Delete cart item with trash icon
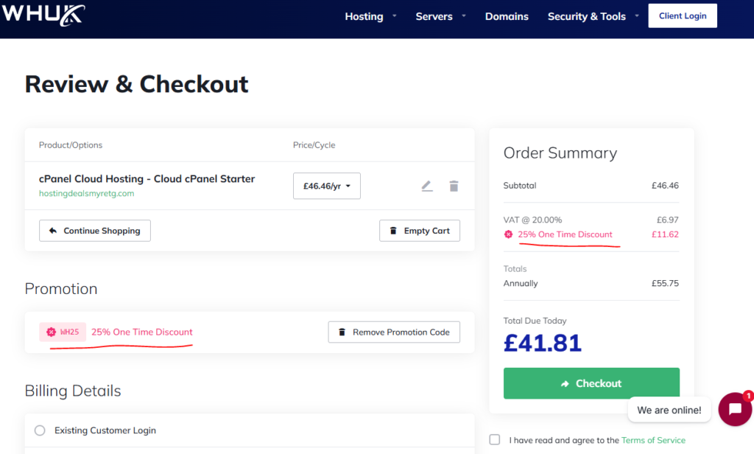This screenshot has width=754, height=454. tap(454, 186)
